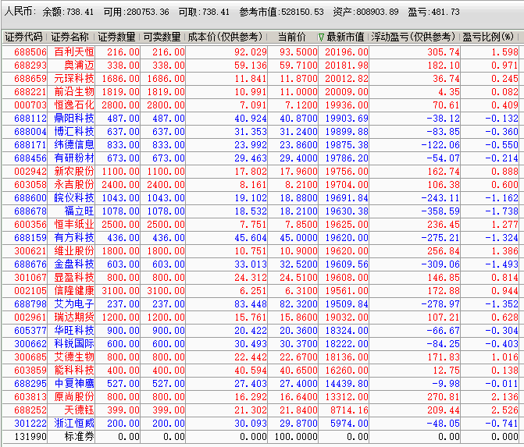Click the 盈亏:481.73 summary
The width and height of the screenshot is (524, 447).
[433, 12]
